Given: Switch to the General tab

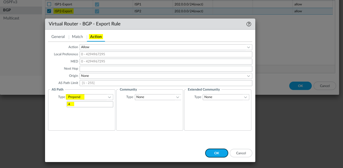Looking at the screenshot, I should coord(58,36).
